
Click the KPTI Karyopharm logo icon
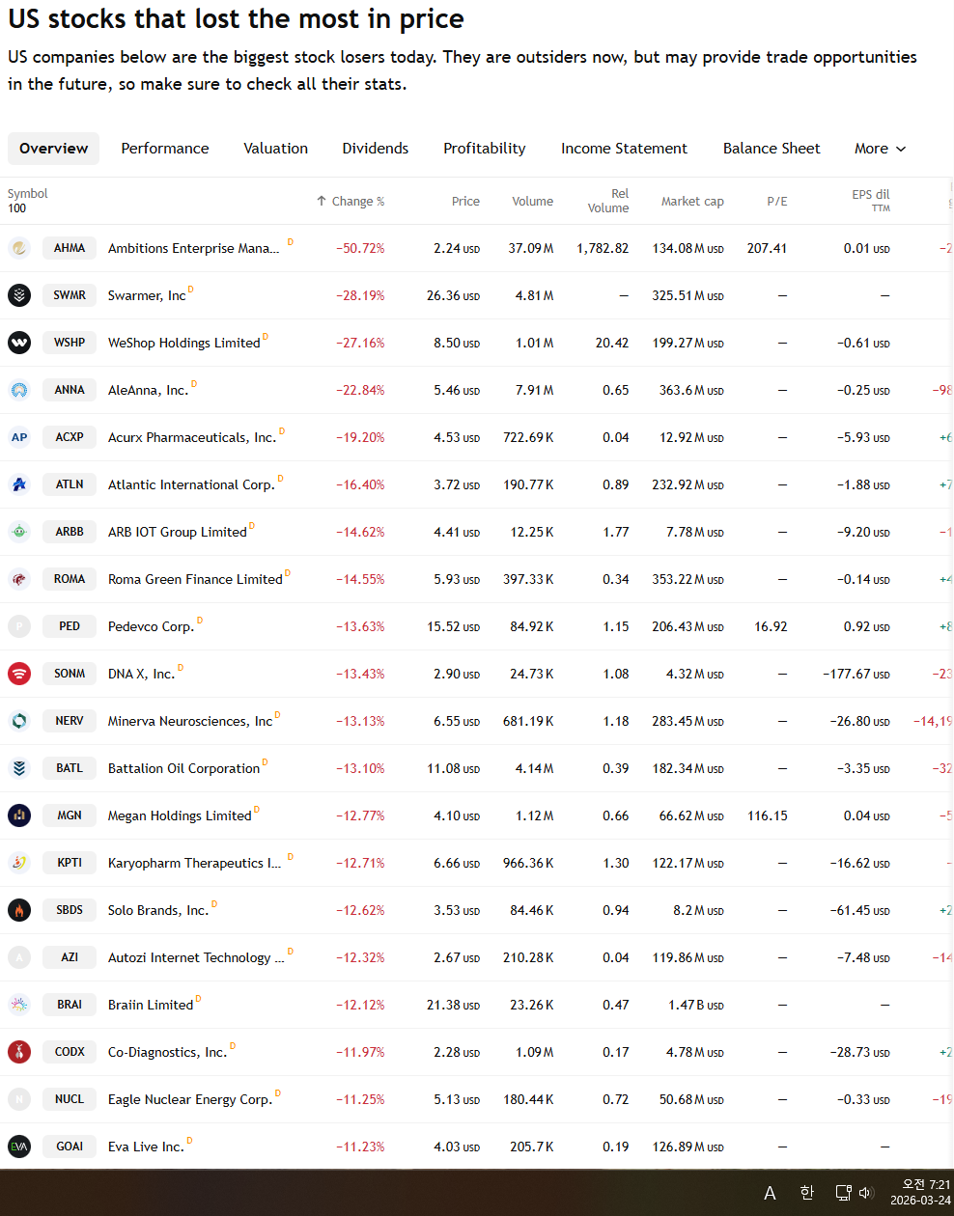tap(19, 863)
